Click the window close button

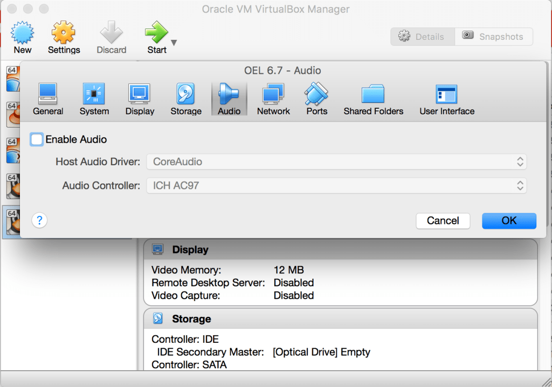point(12,9)
